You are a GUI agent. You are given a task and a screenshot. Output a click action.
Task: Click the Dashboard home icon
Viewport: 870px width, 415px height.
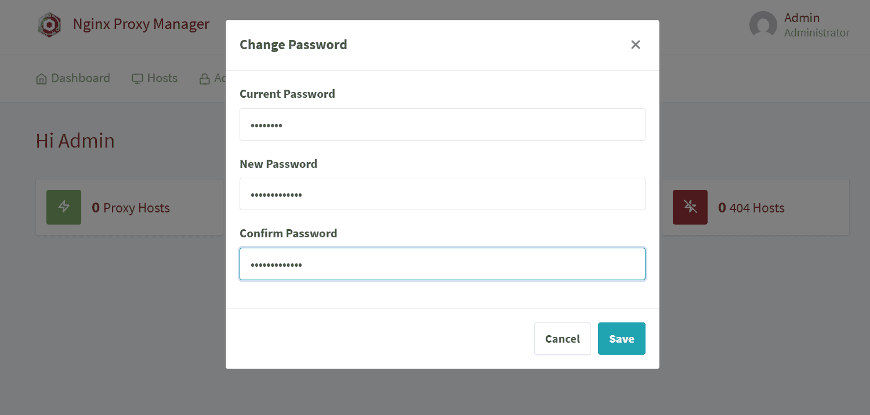click(41, 79)
